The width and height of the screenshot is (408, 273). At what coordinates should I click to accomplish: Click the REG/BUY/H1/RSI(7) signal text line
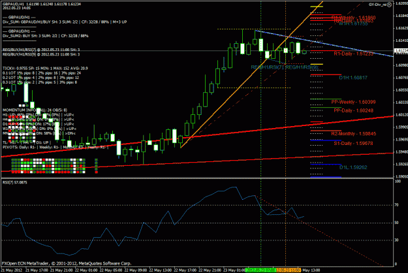coord(41,50)
